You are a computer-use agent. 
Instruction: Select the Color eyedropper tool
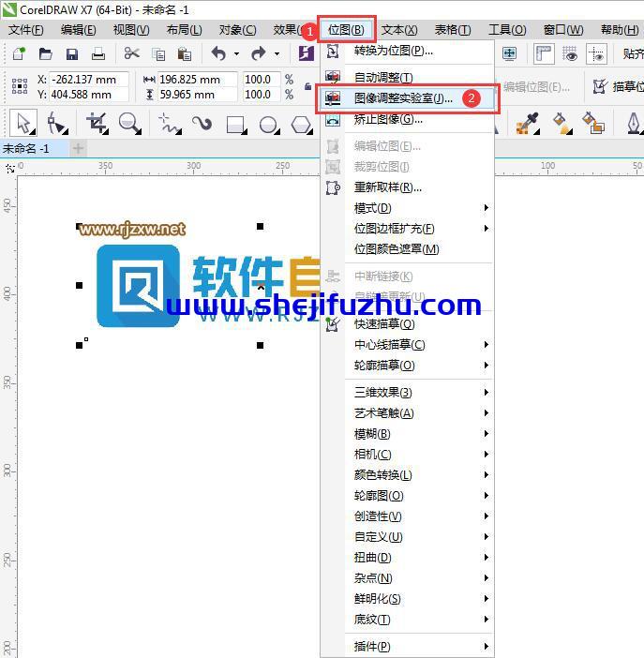(x=527, y=124)
